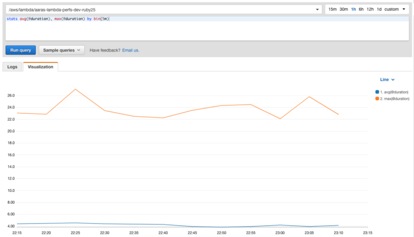
Task: Click the Have feedback? text
Action: point(105,50)
